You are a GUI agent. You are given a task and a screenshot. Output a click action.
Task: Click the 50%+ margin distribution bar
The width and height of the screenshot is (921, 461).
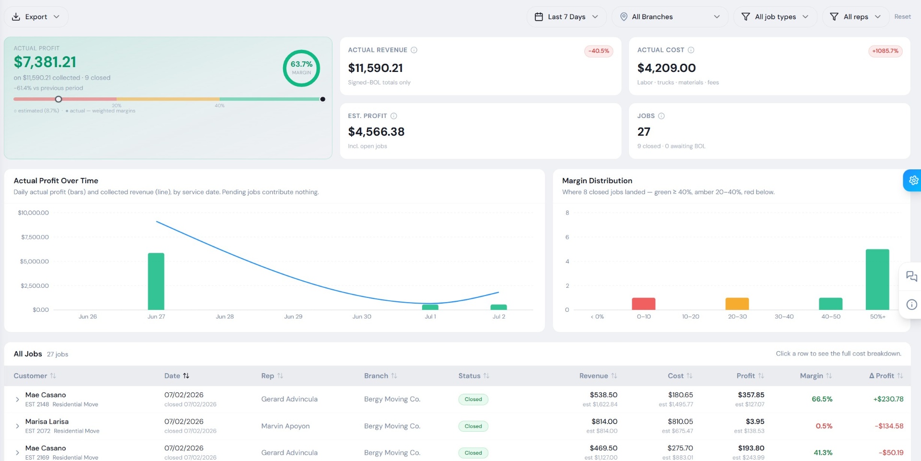pyautogui.click(x=877, y=280)
